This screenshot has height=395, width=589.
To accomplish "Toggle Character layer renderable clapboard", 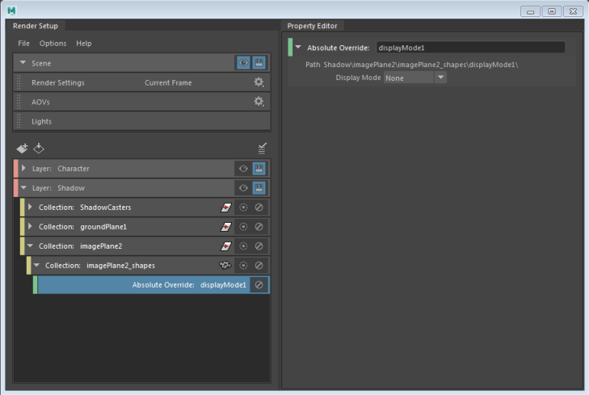I will pyautogui.click(x=259, y=169).
